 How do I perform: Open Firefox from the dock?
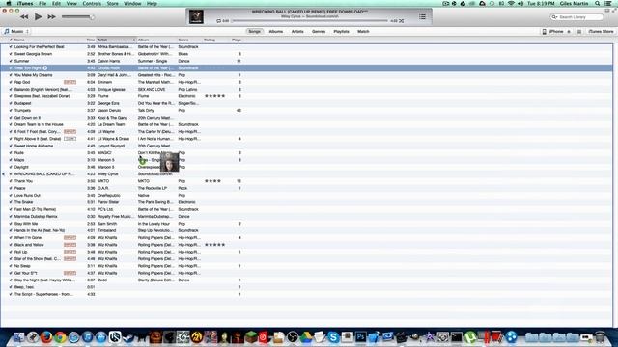pos(46,337)
